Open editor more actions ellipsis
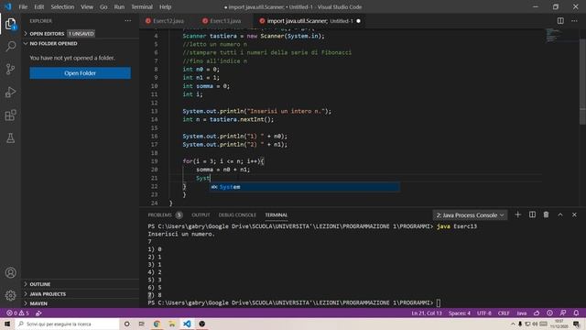This screenshot has height=330, width=586. point(574,21)
